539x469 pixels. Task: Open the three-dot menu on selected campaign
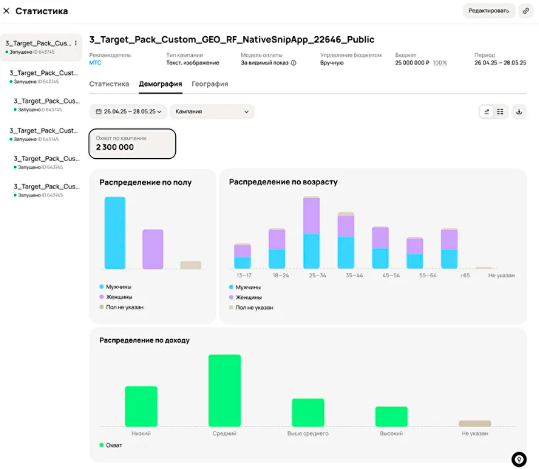(76, 43)
